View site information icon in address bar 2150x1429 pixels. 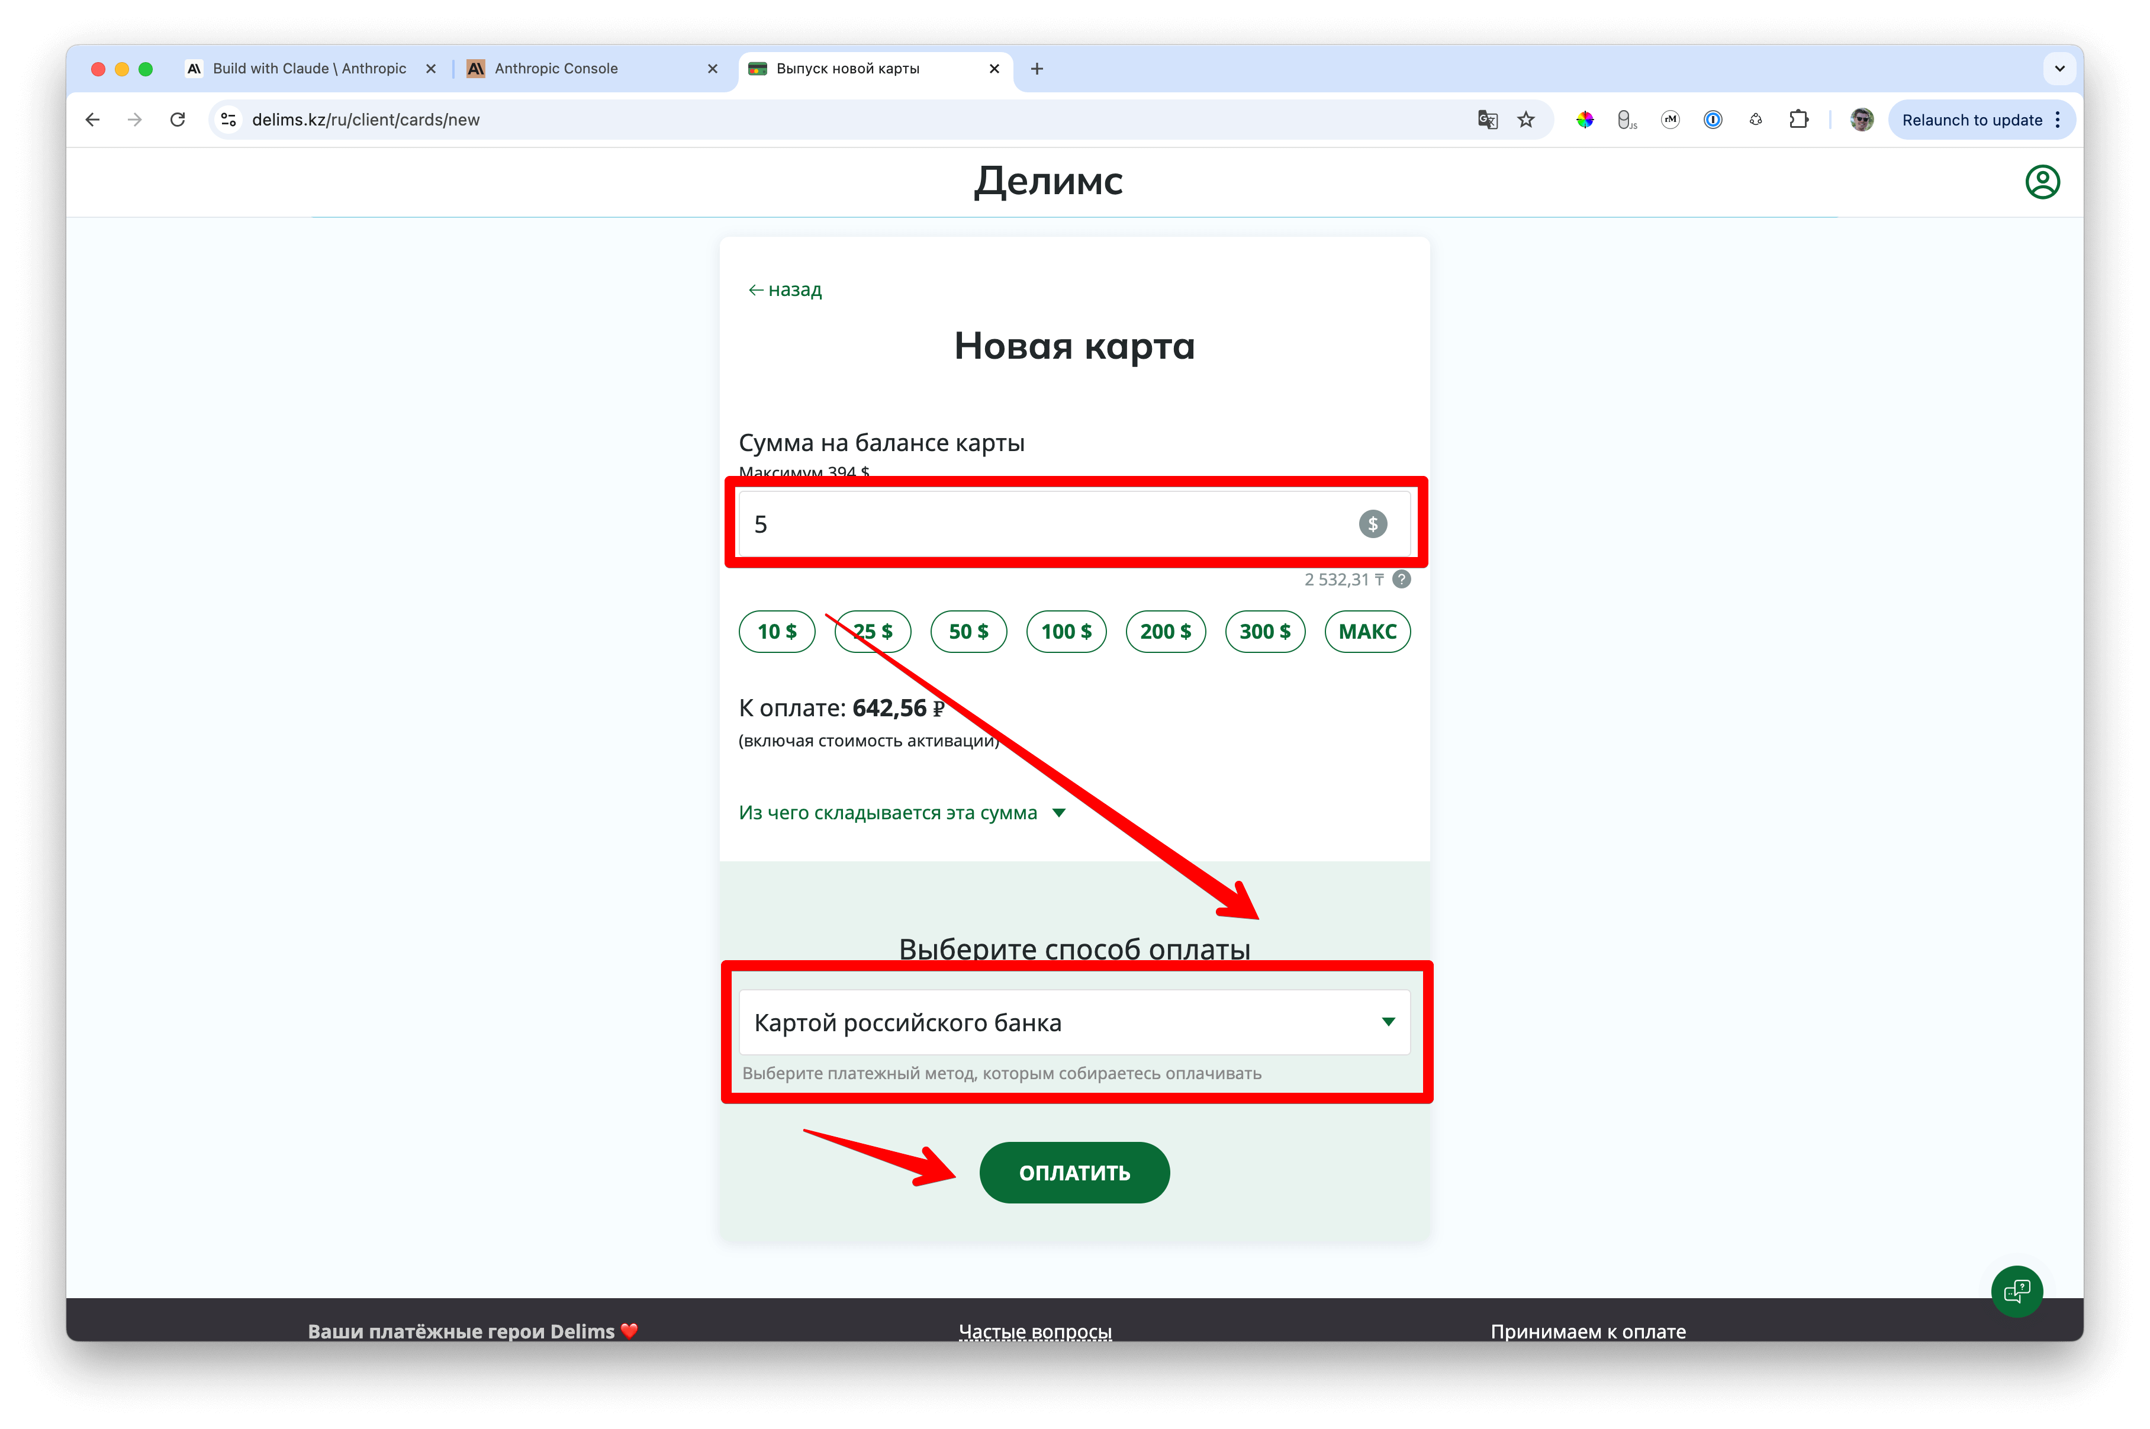228,120
